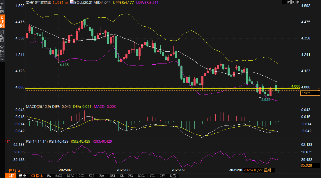Select the KDJ indicator
321x178 pixels.
[91, 176]
